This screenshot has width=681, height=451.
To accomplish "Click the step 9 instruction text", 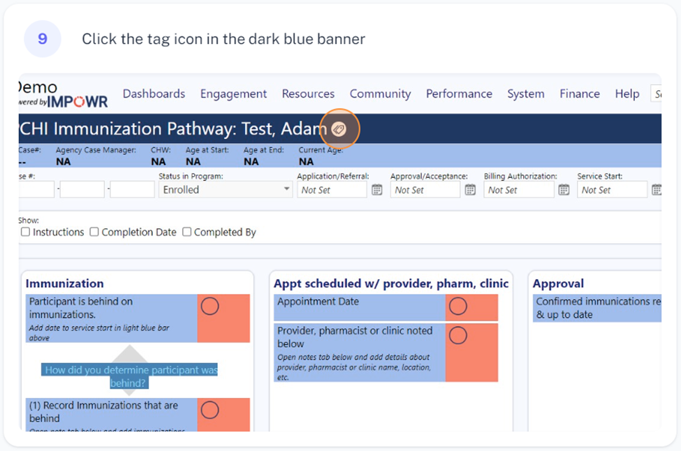I will coord(224,39).
